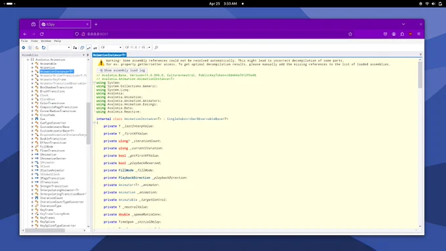Click the Open assembly folder icon

(37, 48)
